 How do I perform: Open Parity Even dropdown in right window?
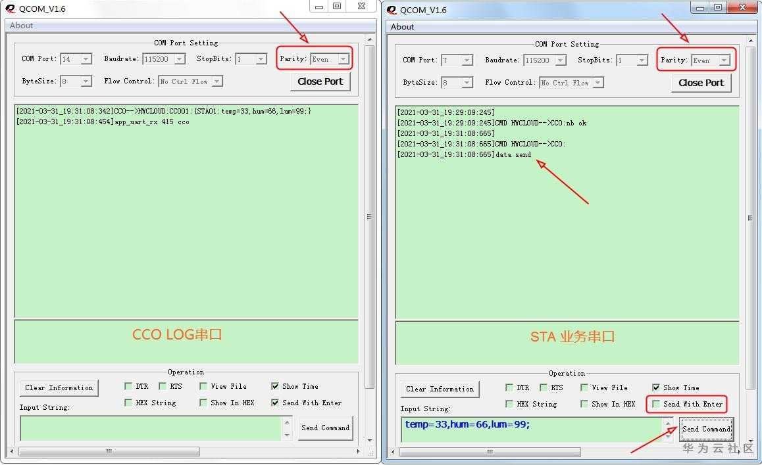724,60
